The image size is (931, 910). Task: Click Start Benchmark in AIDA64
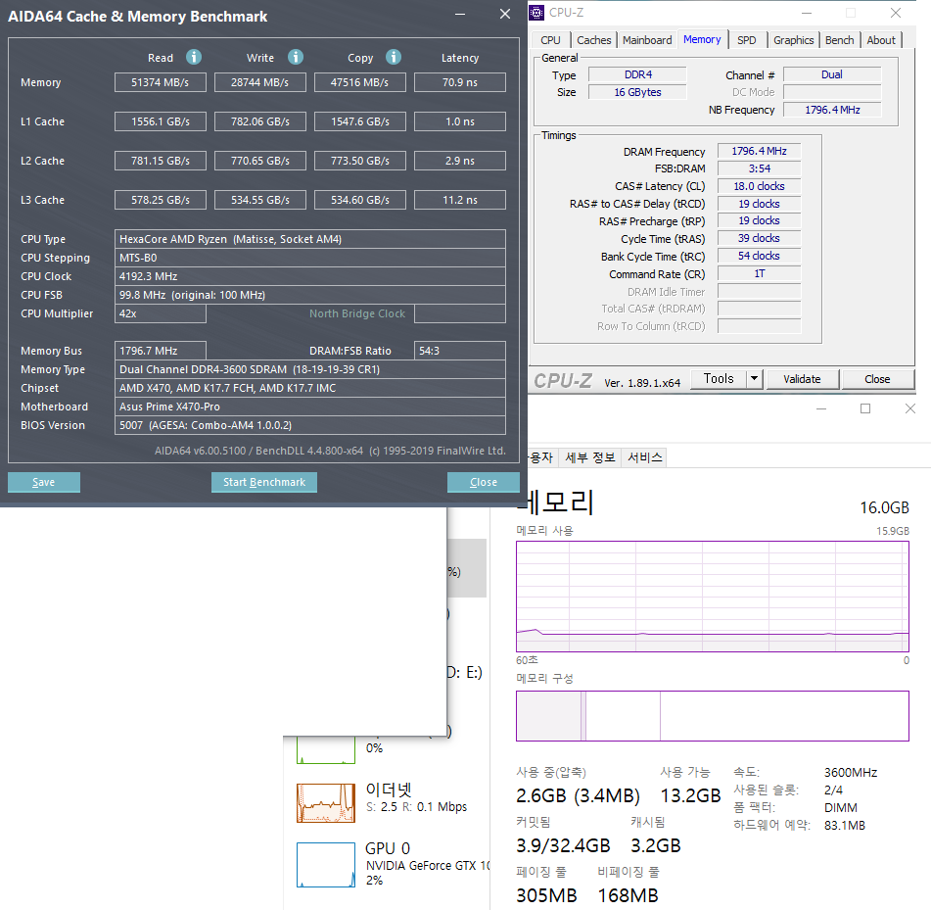coord(264,482)
